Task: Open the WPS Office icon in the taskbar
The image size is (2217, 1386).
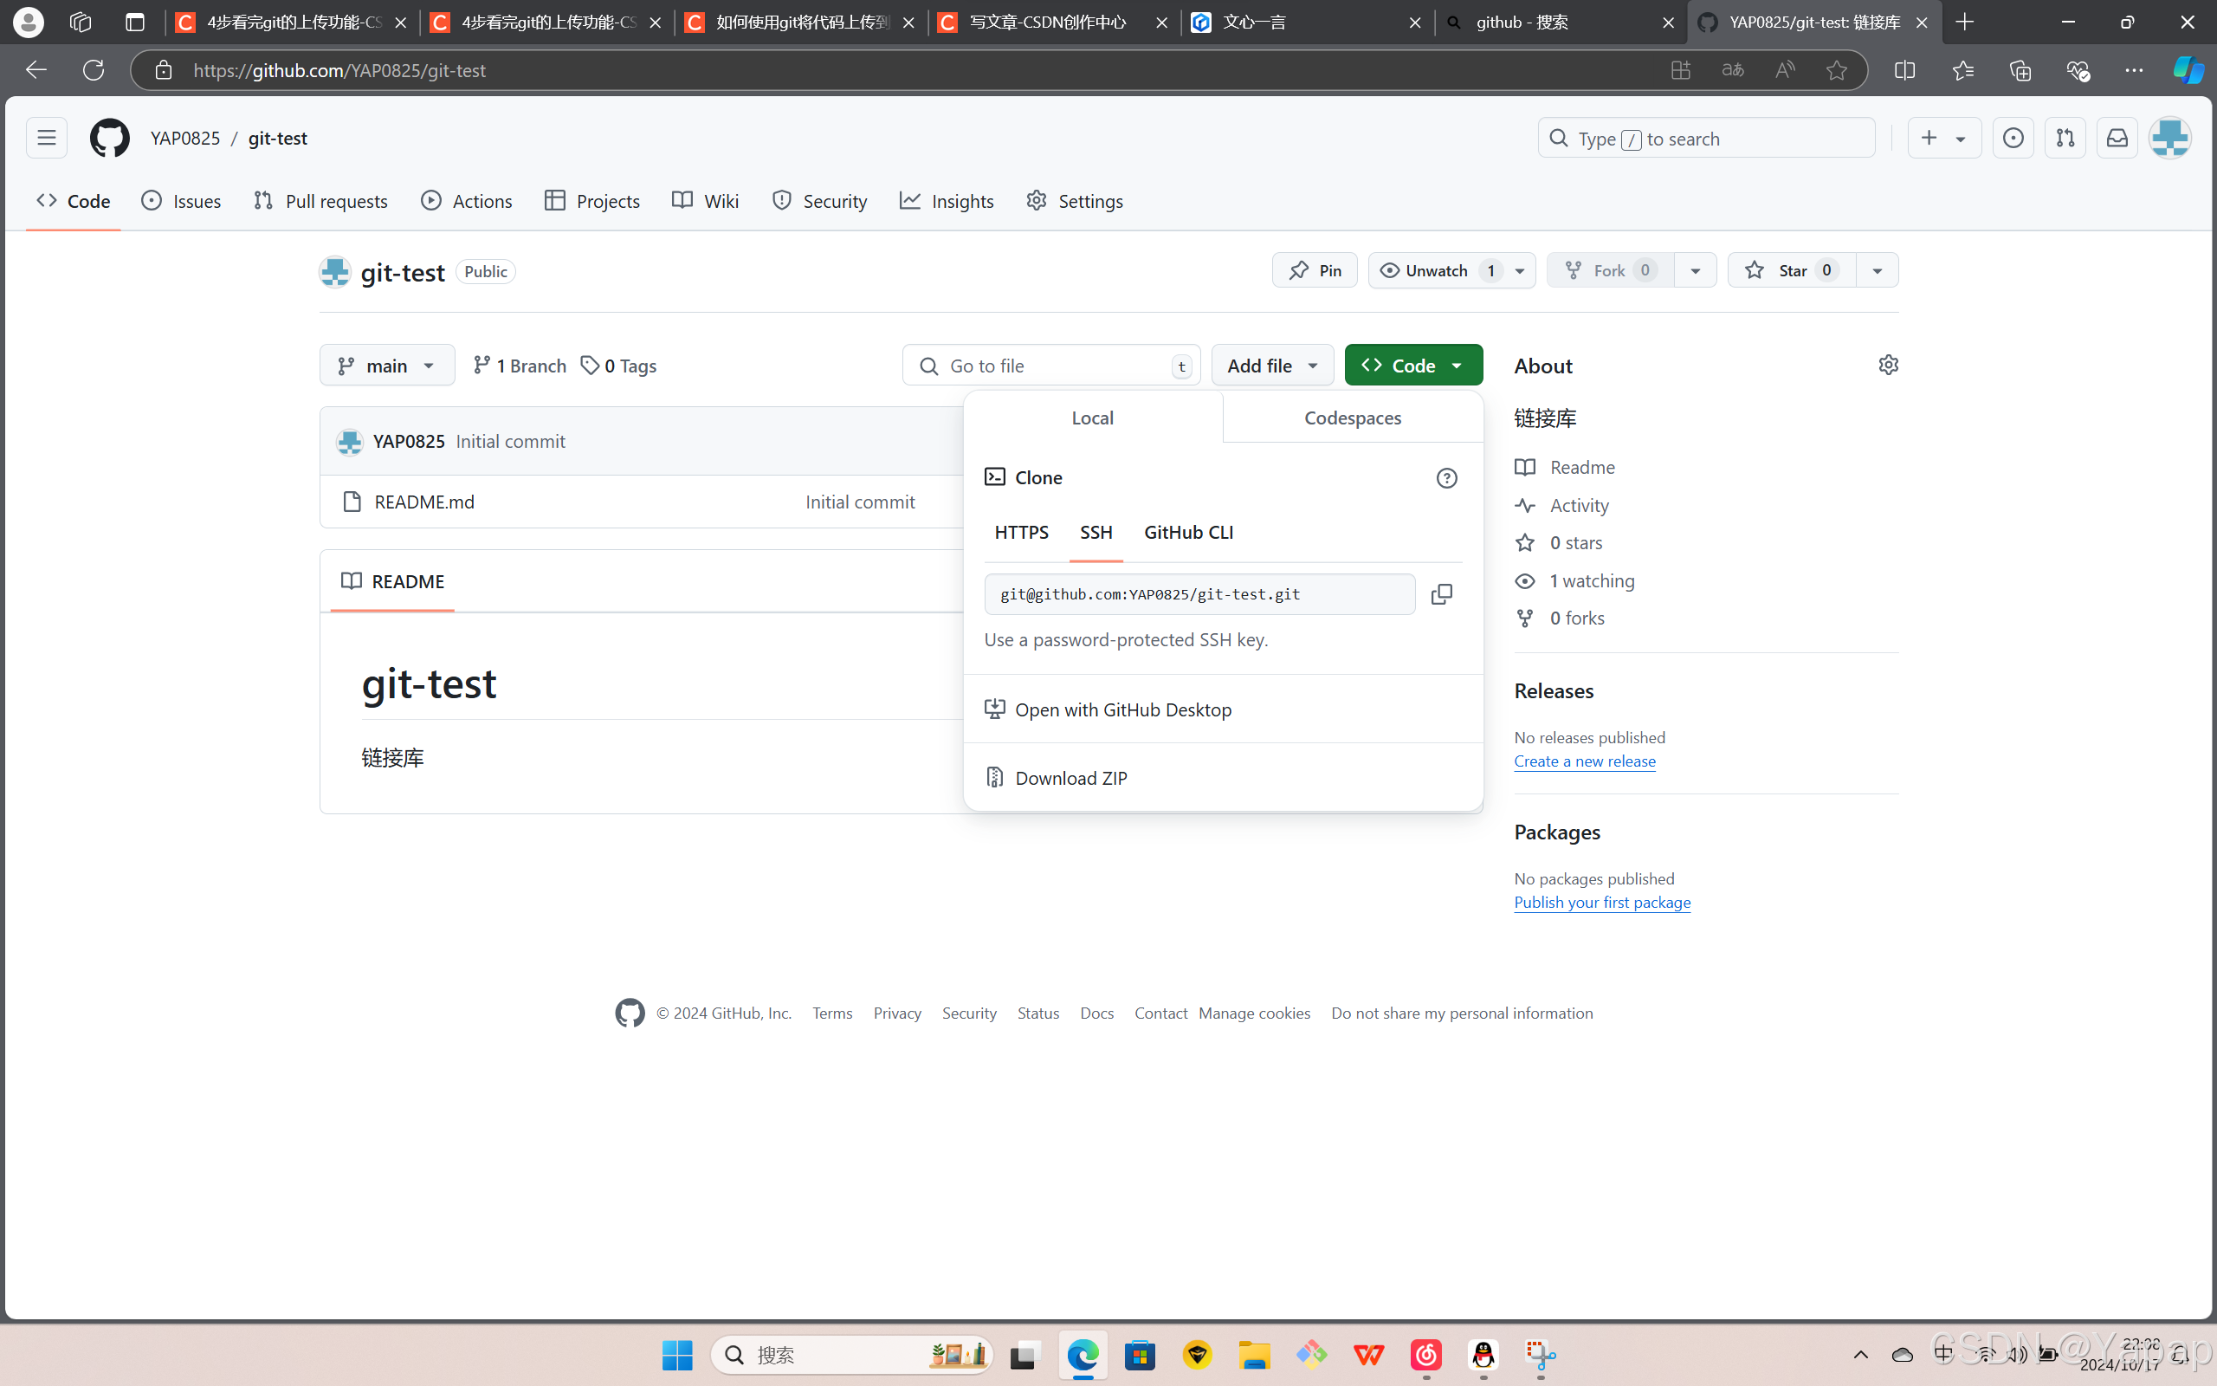Action: point(1368,1355)
